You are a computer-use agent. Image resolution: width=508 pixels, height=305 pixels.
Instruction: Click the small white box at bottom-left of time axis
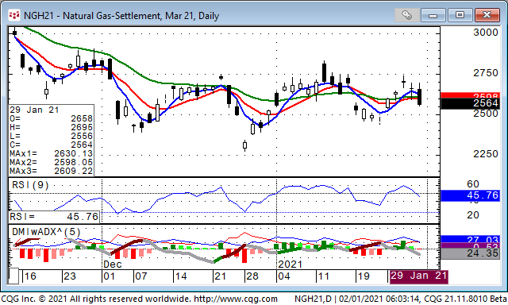tap(13, 276)
